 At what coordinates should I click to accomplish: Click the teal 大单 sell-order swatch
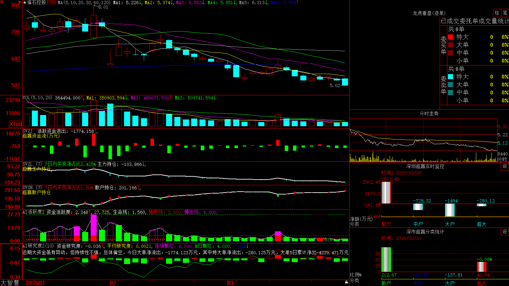(450, 85)
